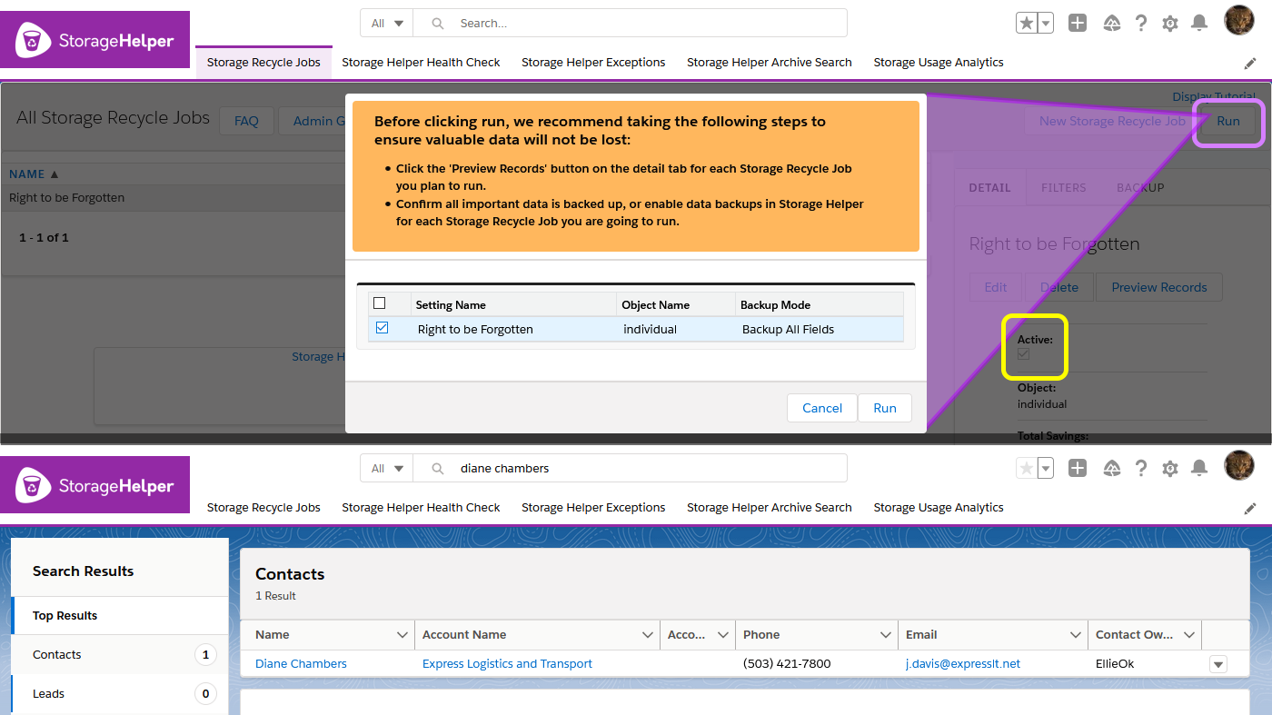Open All scope dropdown beside 'diane chambers' search
The height and width of the screenshot is (715, 1272).
pos(387,469)
